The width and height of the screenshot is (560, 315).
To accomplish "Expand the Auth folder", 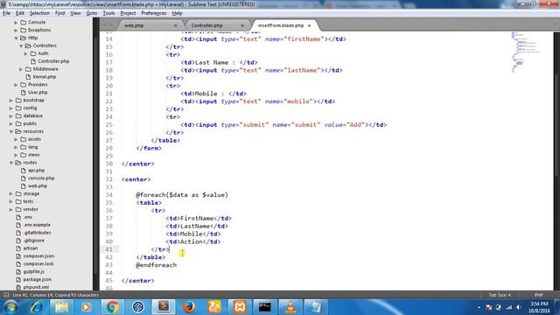I will coord(25,53).
